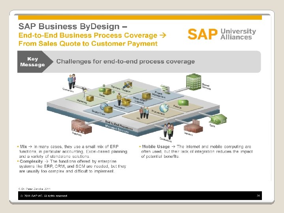Select the 'University Alliances' text
The width and height of the screenshot is (284, 213).
(x=238, y=34)
